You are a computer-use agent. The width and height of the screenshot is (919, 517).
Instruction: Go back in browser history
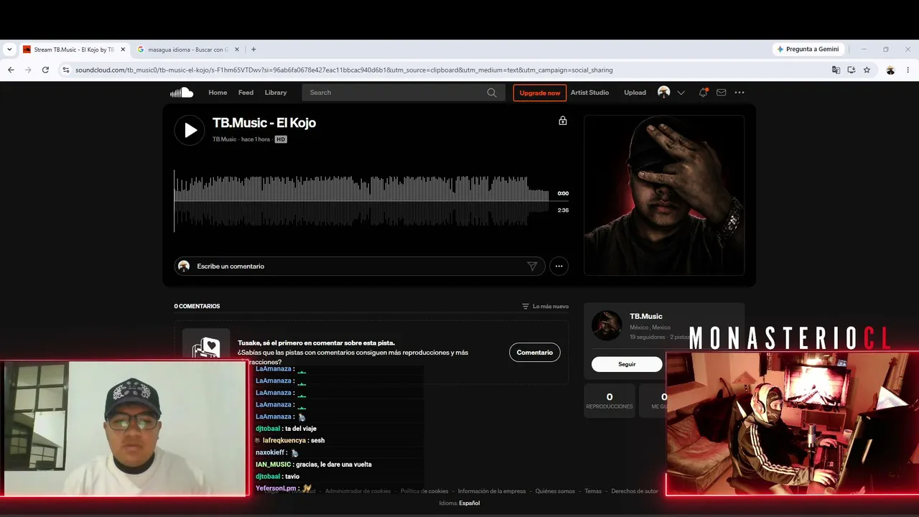[x=11, y=70]
